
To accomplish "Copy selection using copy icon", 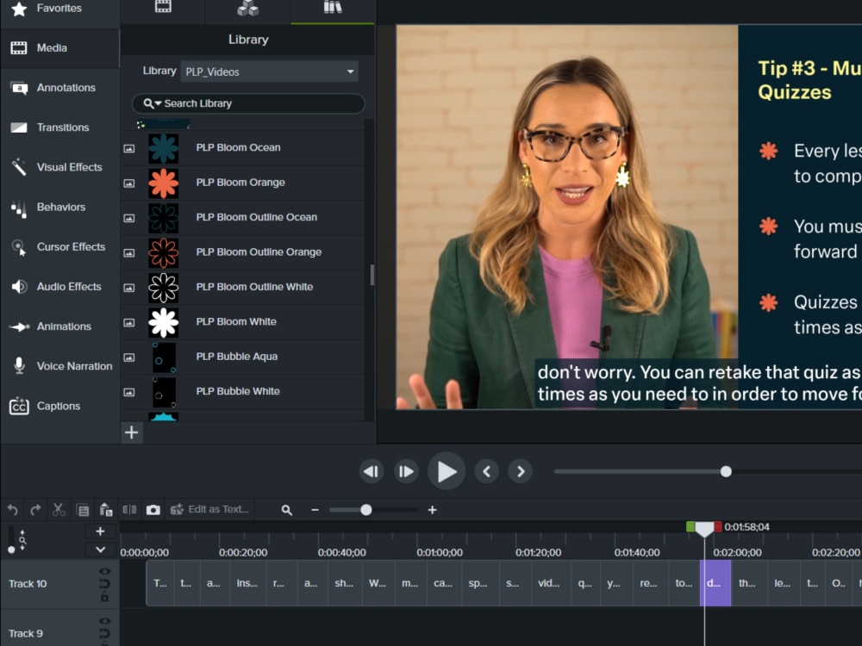I will coord(83,510).
